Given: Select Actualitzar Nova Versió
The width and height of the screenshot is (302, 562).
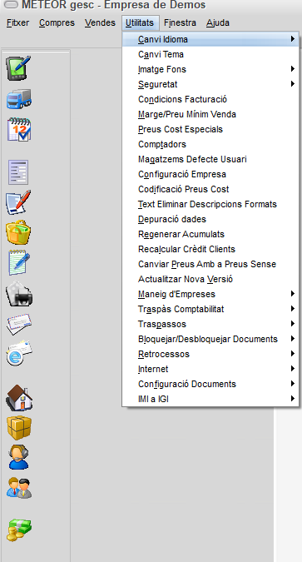Looking at the screenshot, I should (210, 279).
